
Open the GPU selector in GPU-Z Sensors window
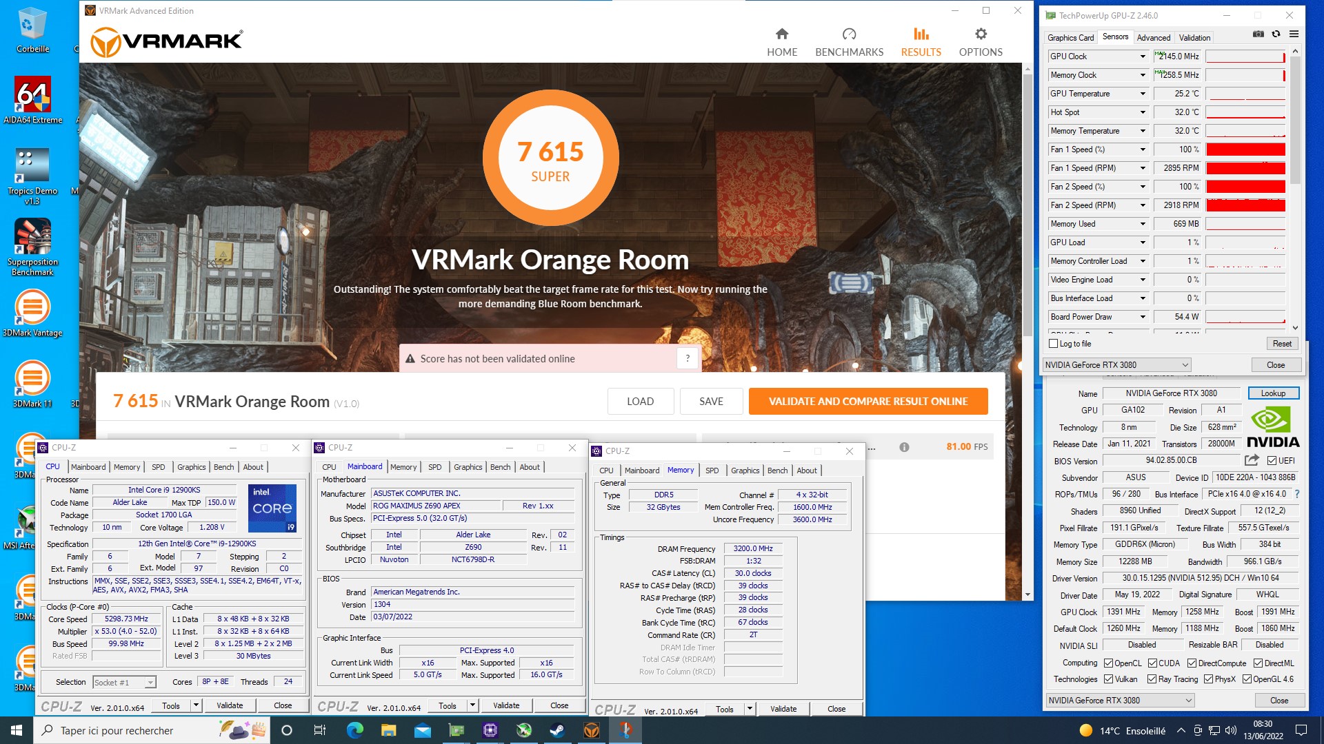1116,365
